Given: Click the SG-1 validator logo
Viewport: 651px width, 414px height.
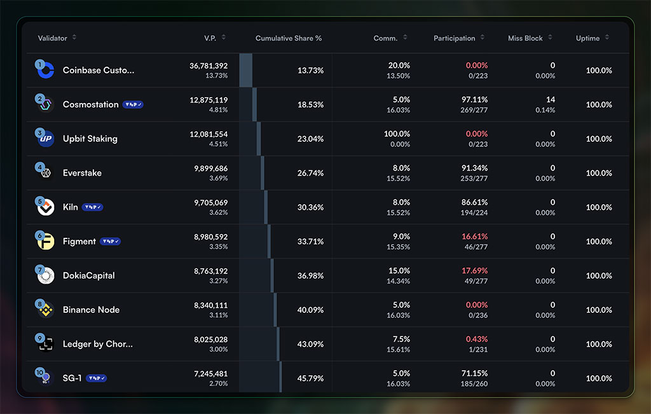Looking at the screenshot, I should 46,378.
